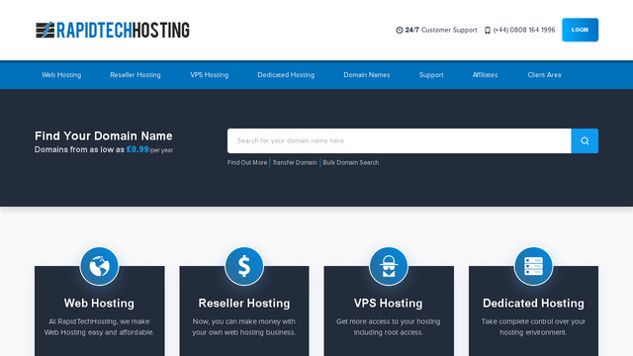Go to Client Area
The width and height of the screenshot is (633, 356).
(544, 75)
